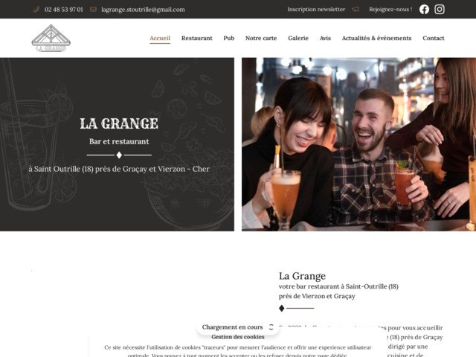Open the Instagram profile icon
This screenshot has width=476, height=357.
click(440, 10)
